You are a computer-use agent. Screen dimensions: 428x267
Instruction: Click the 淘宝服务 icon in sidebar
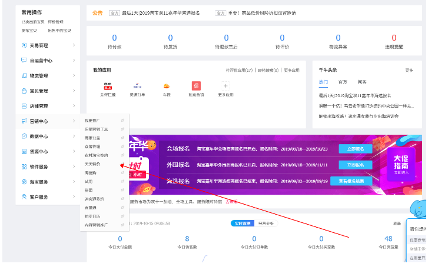pyautogui.click(x=24, y=182)
